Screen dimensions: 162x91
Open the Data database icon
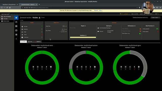[x=16, y=30]
